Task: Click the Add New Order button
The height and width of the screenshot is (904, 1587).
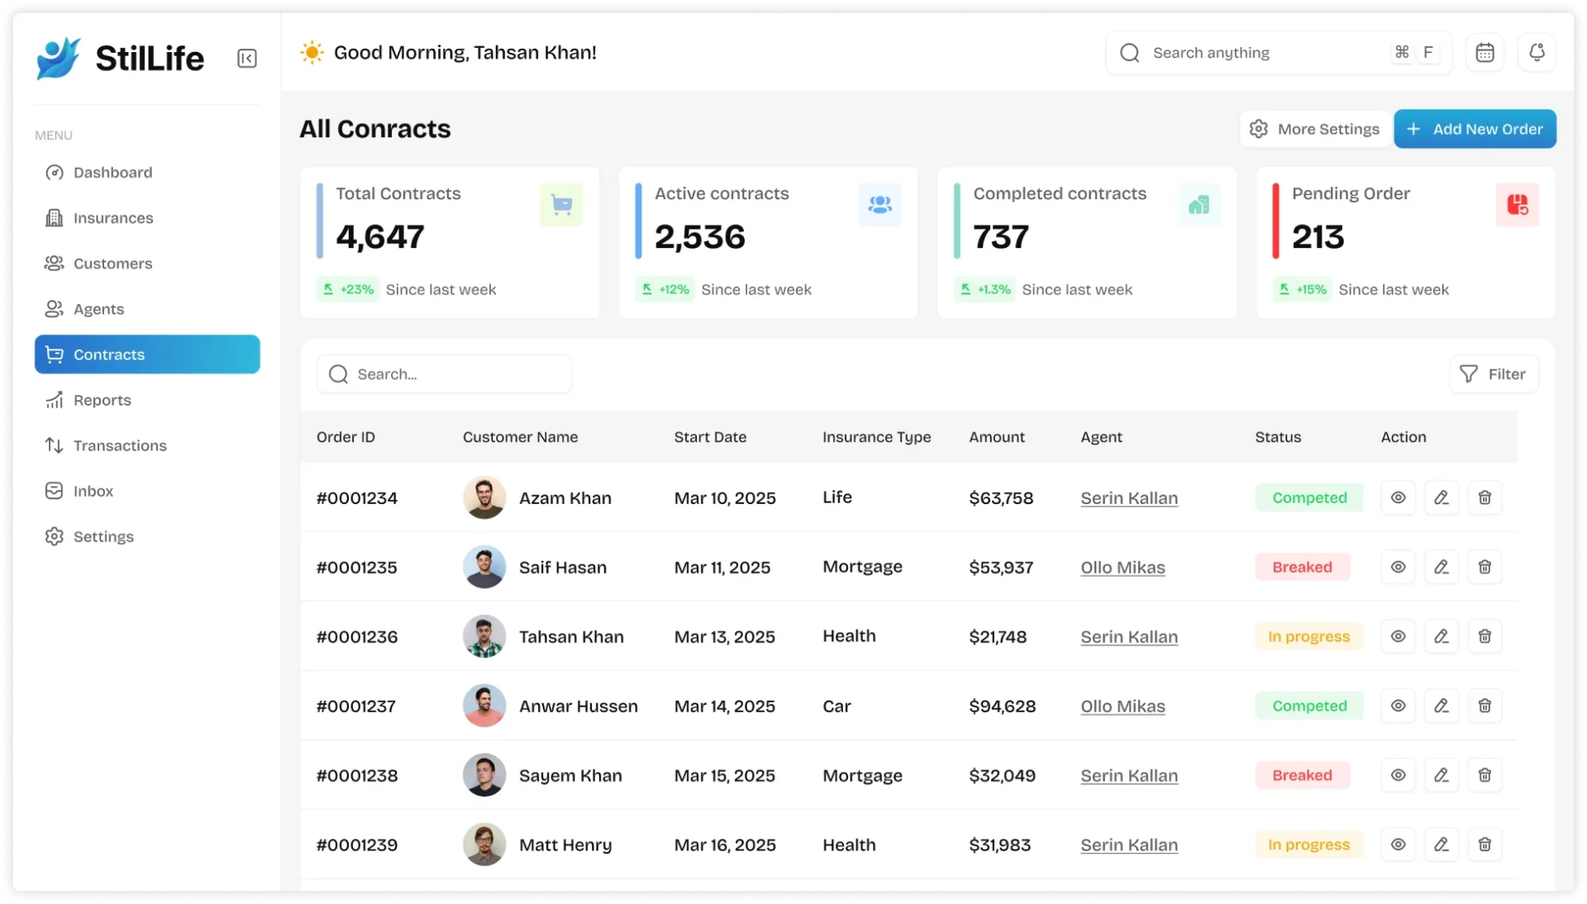Action: 1475,129
